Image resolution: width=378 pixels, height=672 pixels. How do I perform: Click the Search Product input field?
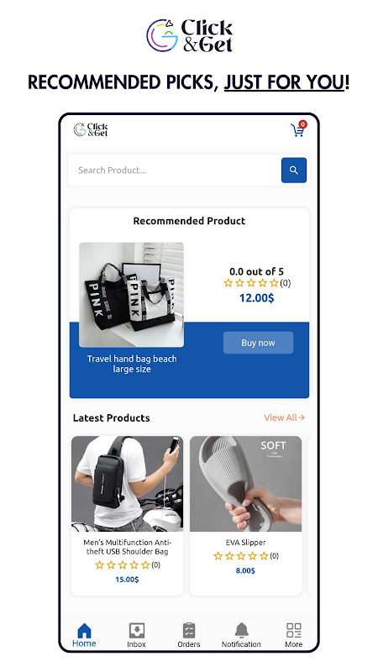[x=175, y=171]
